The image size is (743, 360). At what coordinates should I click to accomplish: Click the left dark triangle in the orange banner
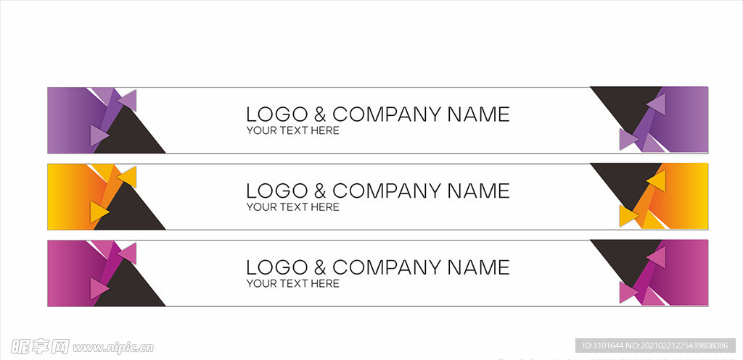[x=133, y=213]
